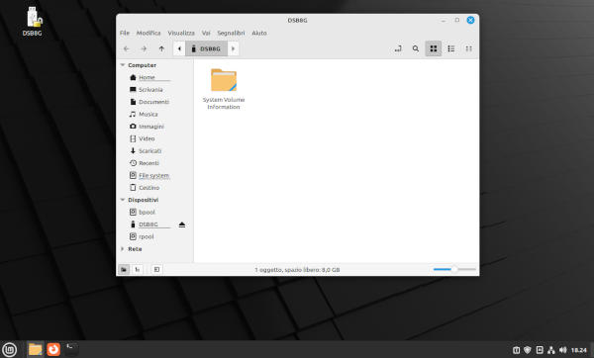Collapse the Computer section in the sidebar

click(x=123, y=65)
